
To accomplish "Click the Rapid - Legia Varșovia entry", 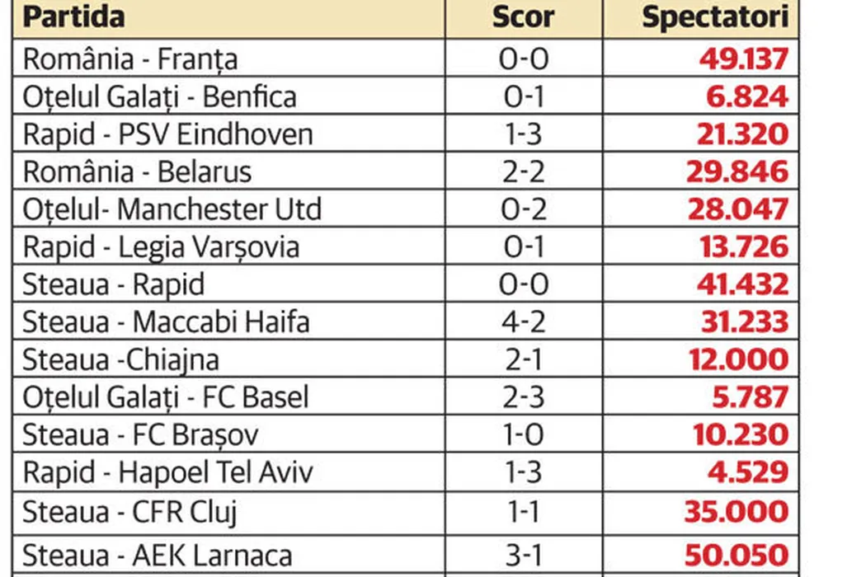I will click(x=161, y=247).
